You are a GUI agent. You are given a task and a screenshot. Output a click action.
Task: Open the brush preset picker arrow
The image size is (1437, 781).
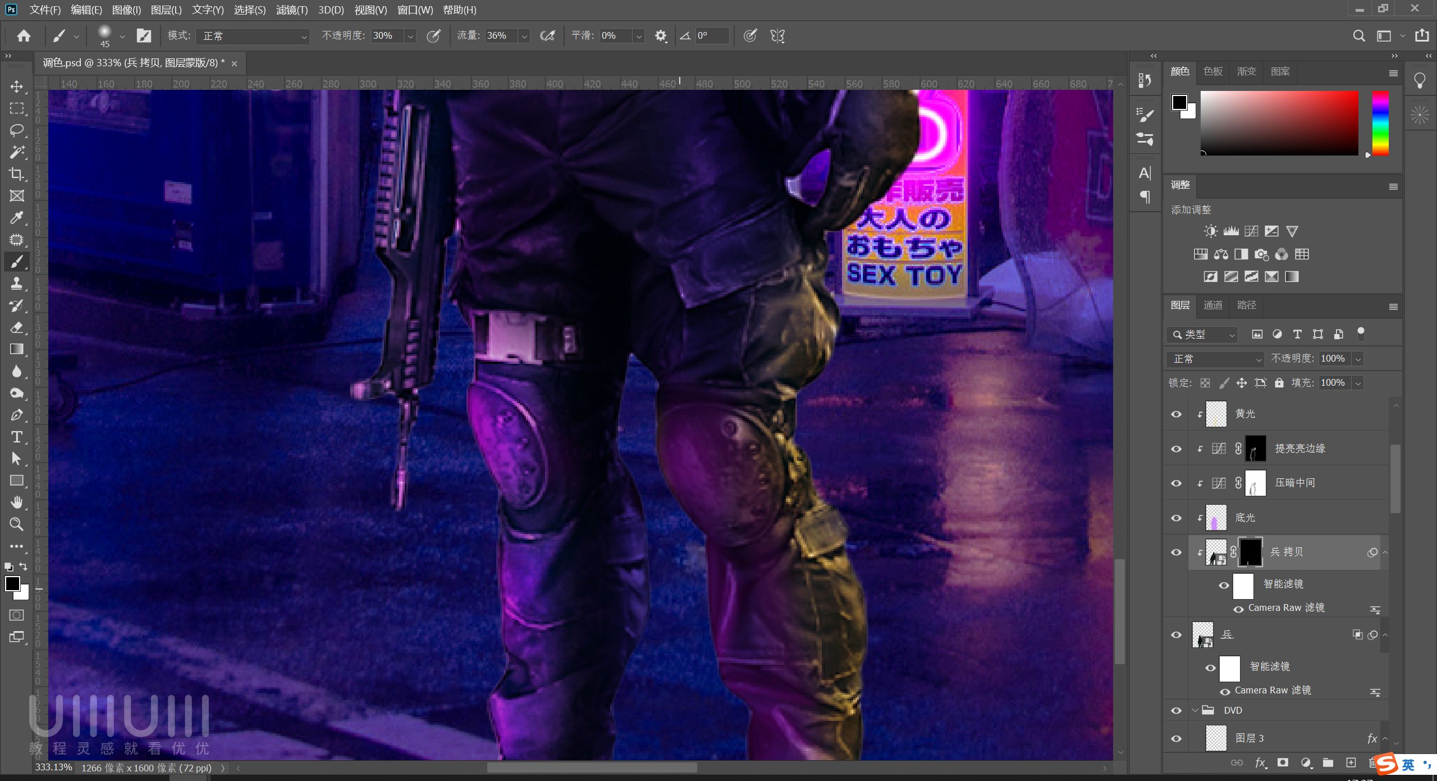tap(122, 36)
